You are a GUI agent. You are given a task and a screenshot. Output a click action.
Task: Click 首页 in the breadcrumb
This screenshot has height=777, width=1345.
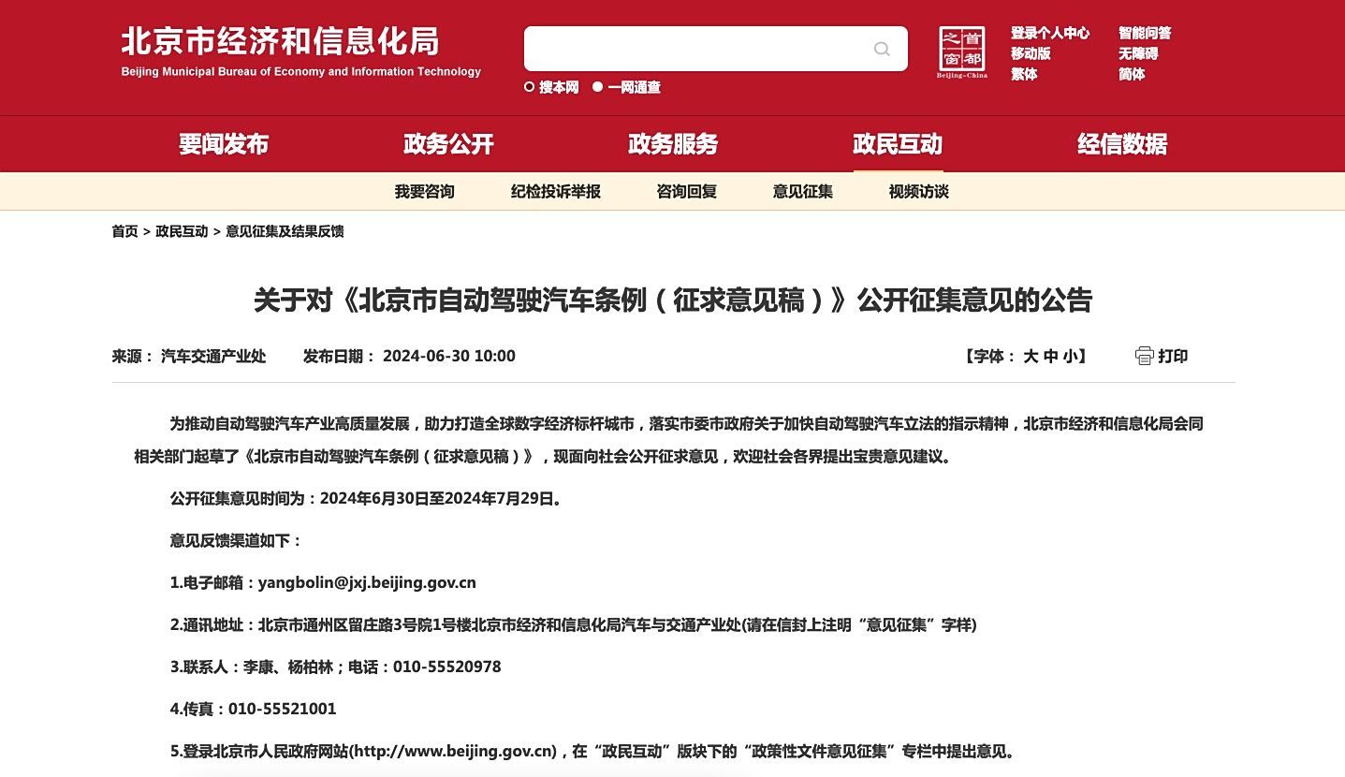[124, 231]
